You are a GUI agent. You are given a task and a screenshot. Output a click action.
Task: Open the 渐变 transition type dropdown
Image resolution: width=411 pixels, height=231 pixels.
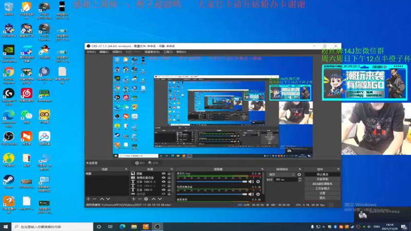tap(282, 175)
